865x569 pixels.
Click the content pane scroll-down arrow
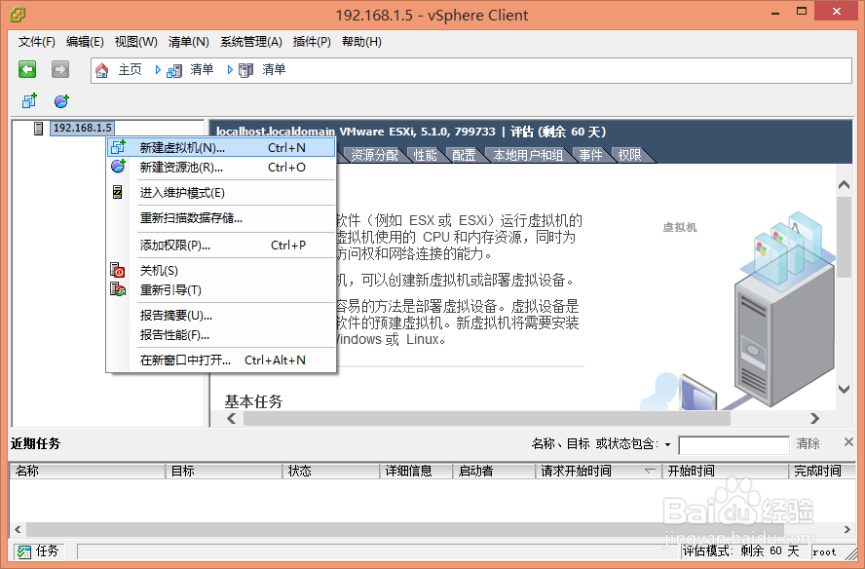click(x=844, y=389)
